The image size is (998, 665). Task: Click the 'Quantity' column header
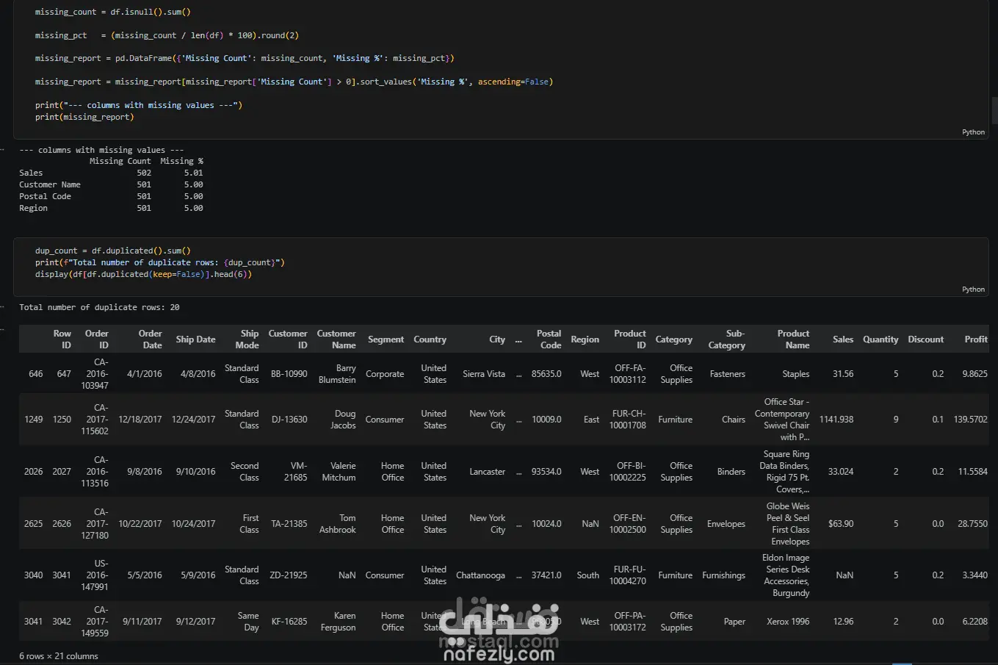click(x=881, y=339)
